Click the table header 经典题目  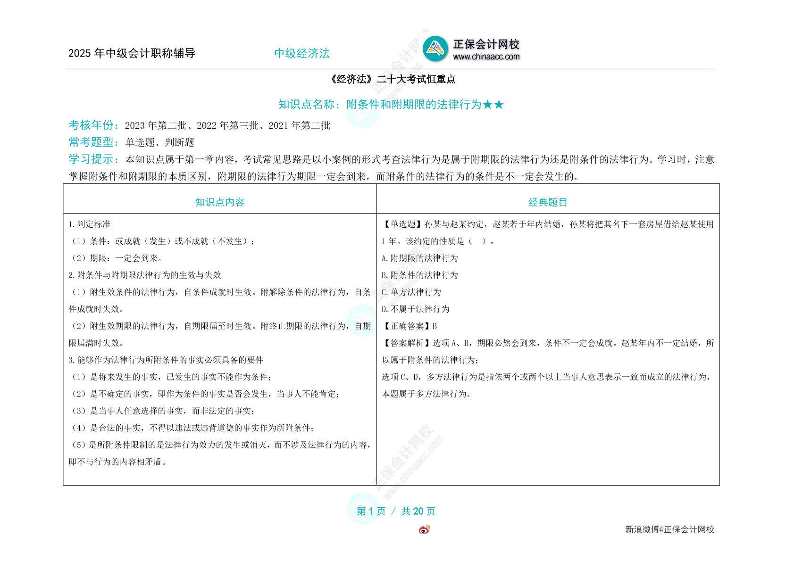click(x=548, y=202)
